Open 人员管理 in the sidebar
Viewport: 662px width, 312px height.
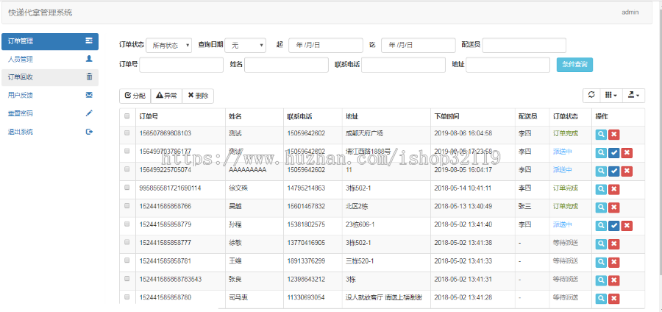coord(50,60)
